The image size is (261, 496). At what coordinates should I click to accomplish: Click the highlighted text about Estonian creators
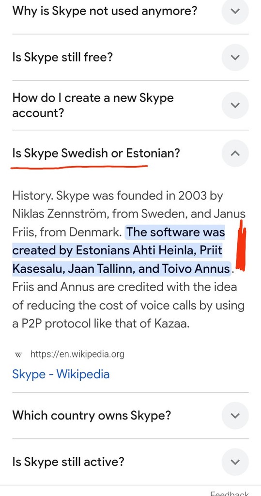point(122,250)
